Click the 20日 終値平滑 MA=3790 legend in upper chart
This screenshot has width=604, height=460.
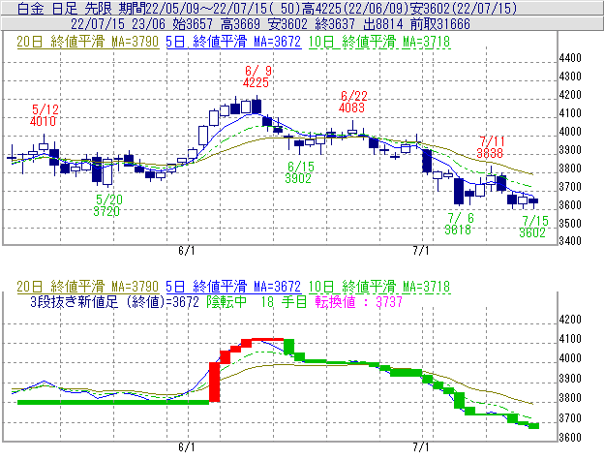(88, 42)
